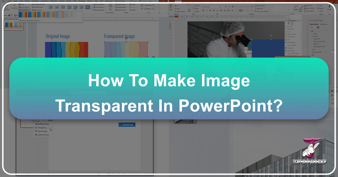Choose the Gradient fill option
The width and height of the screenshot is (338, 177).
317,39
